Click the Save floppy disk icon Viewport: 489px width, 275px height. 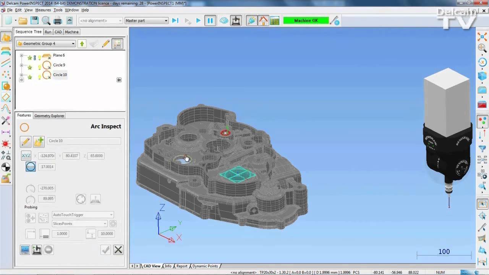pos(34,21)
